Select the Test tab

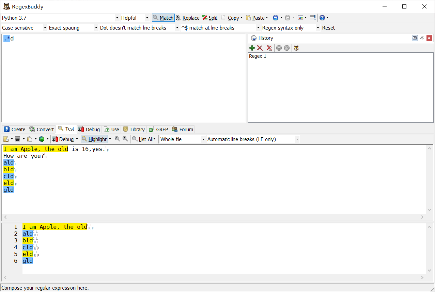coord(66,129)
